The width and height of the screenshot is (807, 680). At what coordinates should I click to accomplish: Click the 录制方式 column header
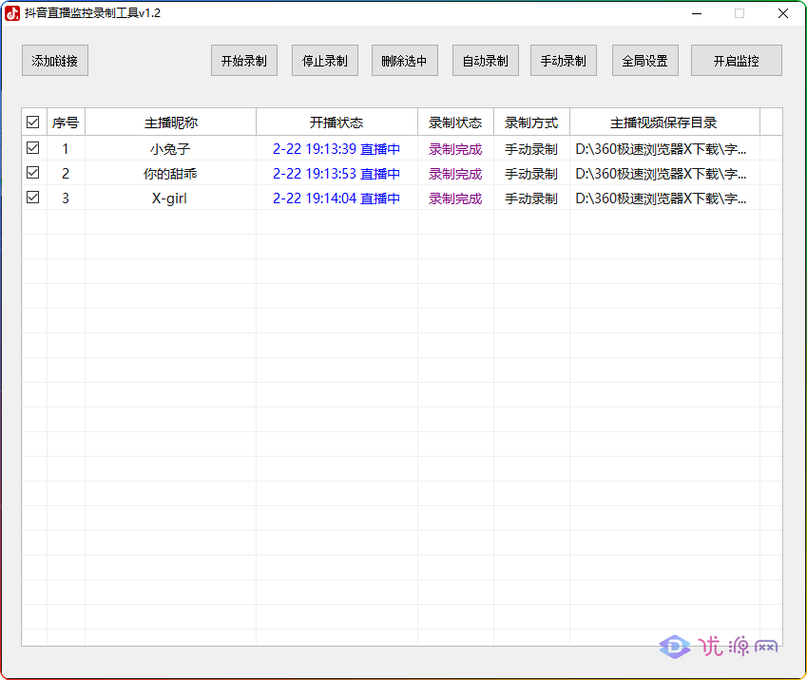(531, 123)
